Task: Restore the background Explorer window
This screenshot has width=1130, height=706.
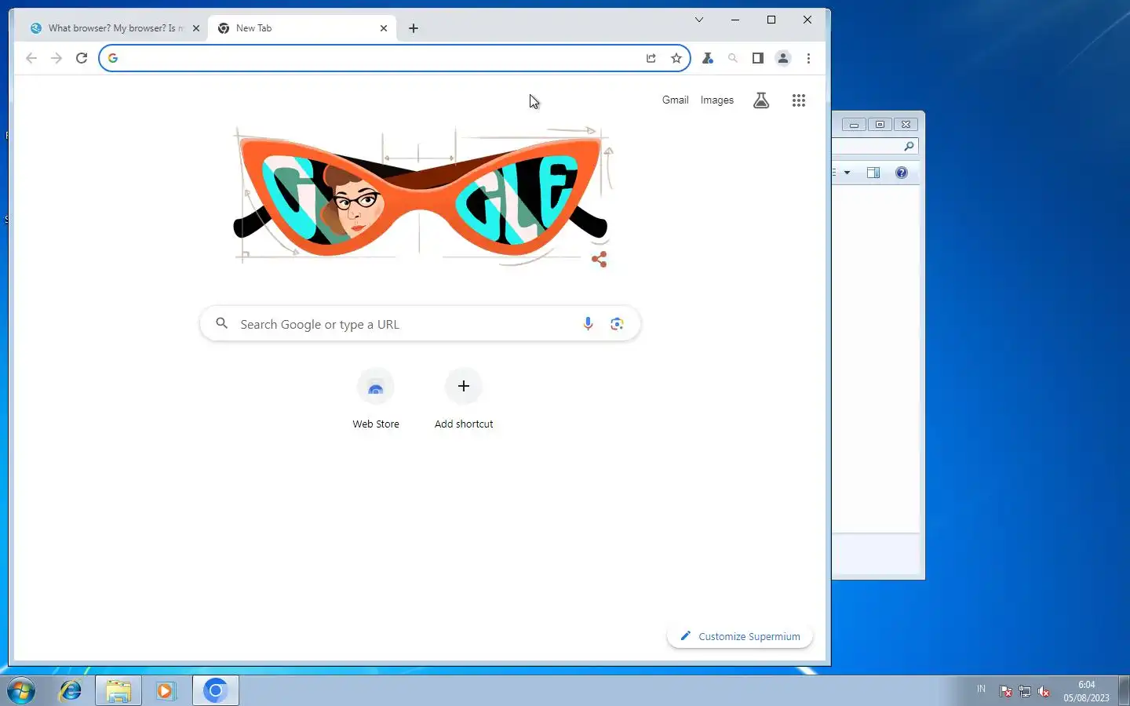Action: pos(880,124)
